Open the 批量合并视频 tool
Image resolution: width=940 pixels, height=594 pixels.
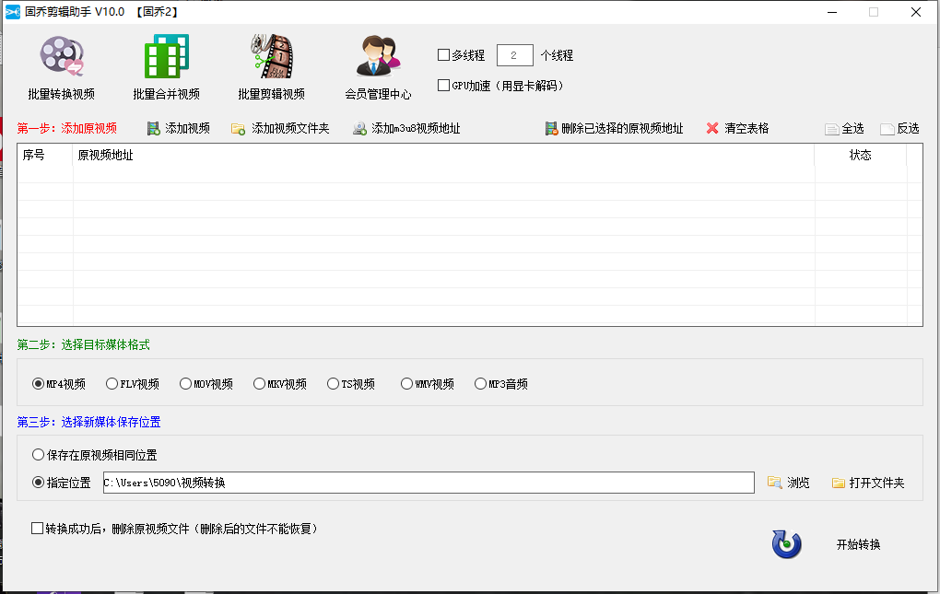pyautogui.click(x=166, y=64)
